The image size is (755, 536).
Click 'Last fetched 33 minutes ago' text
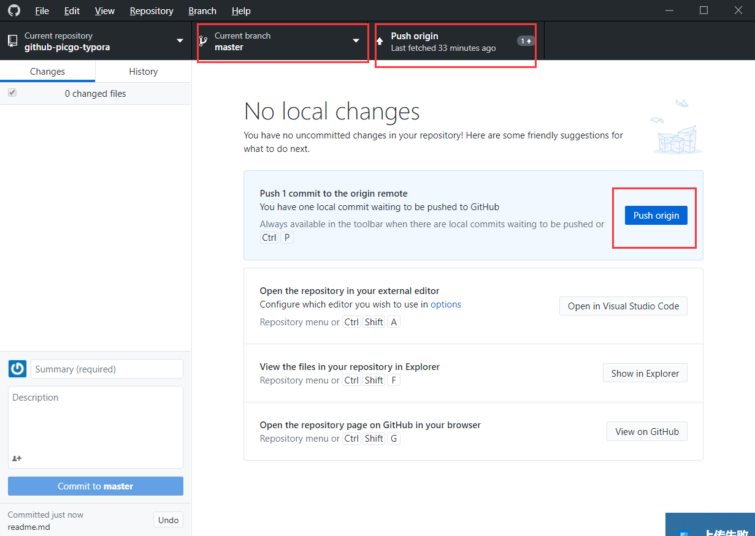coord(443,48)
